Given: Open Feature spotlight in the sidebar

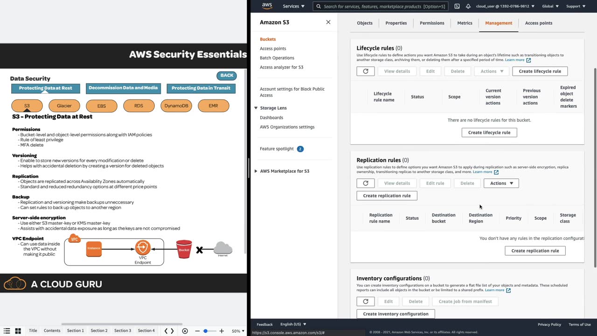Looking at the screenshot, I should click(281, 149).
